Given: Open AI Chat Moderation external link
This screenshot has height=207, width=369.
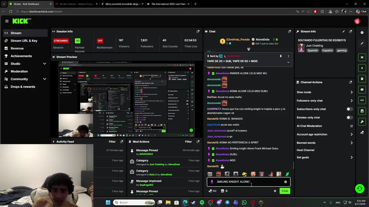Looking at the screenshot, I should point(351,126).
